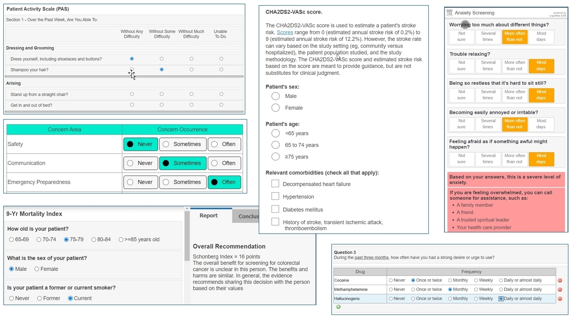Click scrollbar thumb beside Mortality Index panel
This screenshot has height=319, width=574.
point(187,236)
